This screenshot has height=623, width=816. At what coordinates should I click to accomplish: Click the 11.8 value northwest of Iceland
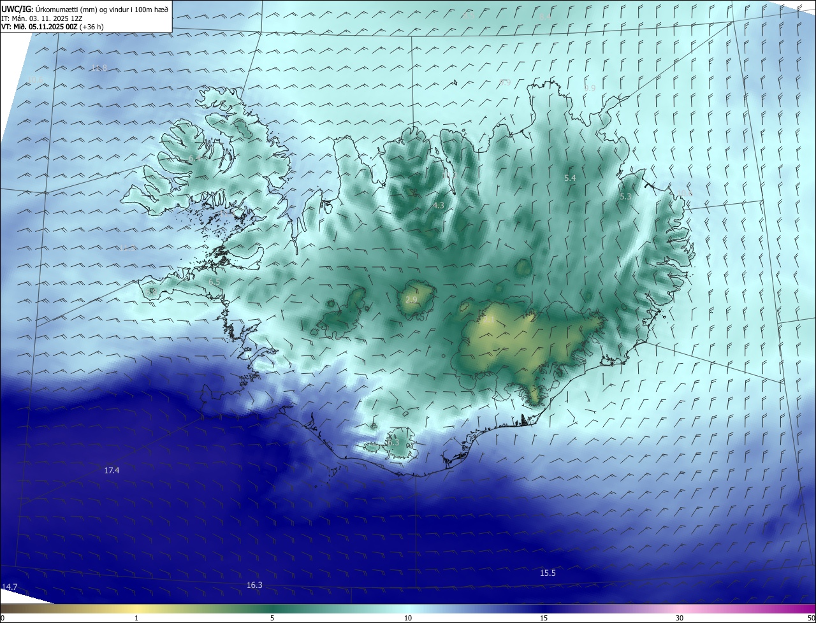[x=99, y=68]
